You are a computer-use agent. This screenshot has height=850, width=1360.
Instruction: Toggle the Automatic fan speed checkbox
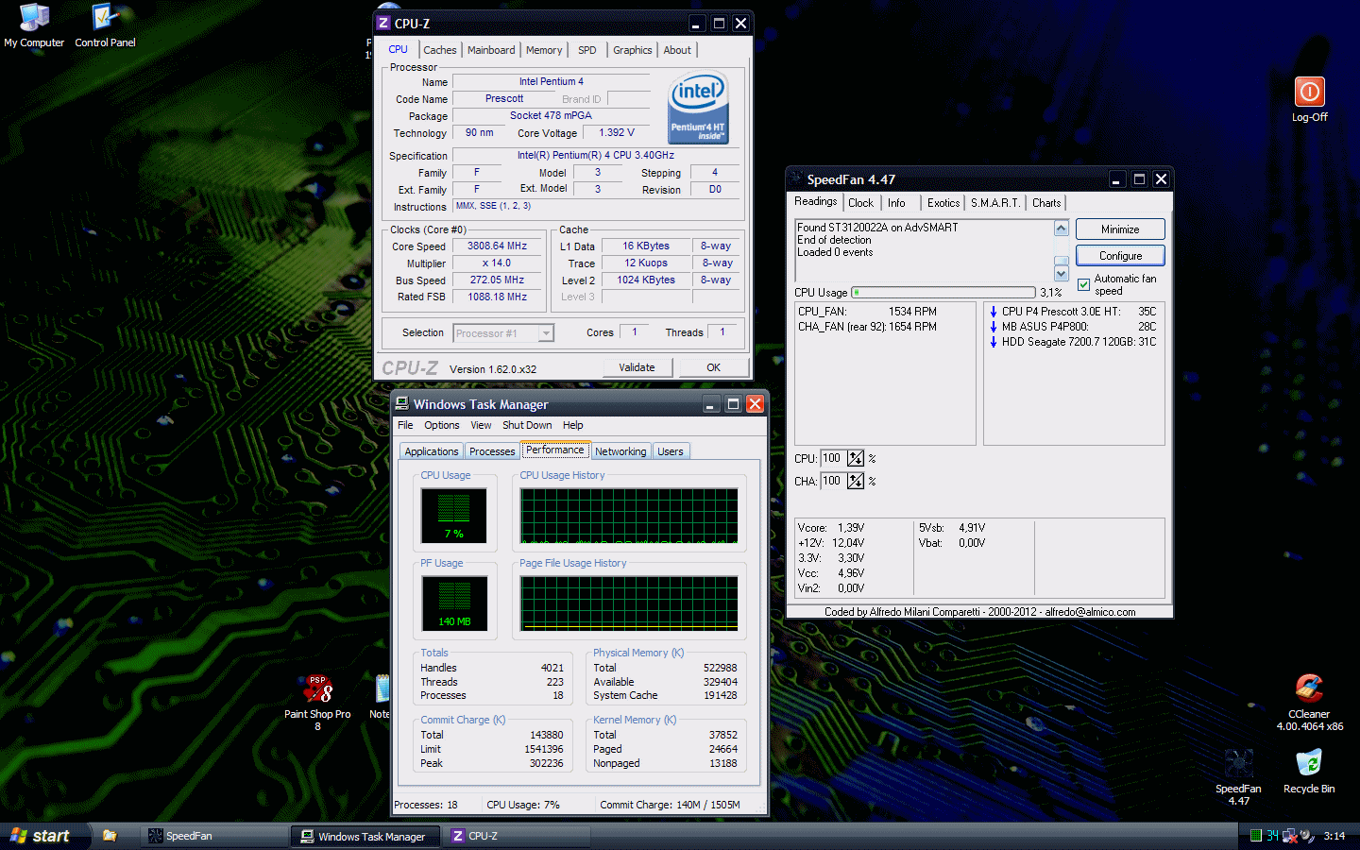tap(1083, 284)
